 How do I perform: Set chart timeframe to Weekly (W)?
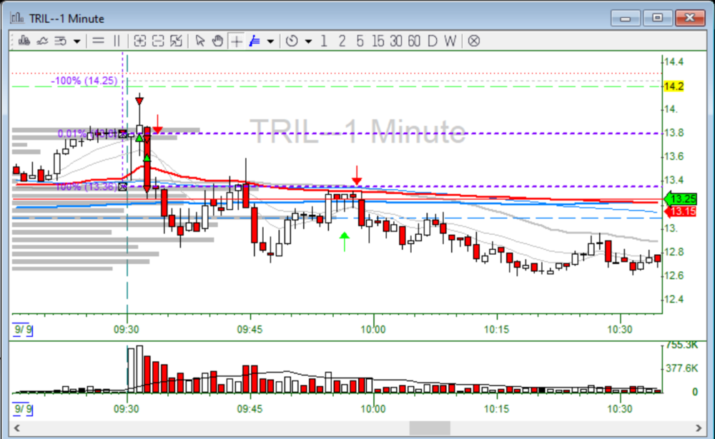[449, 41]
